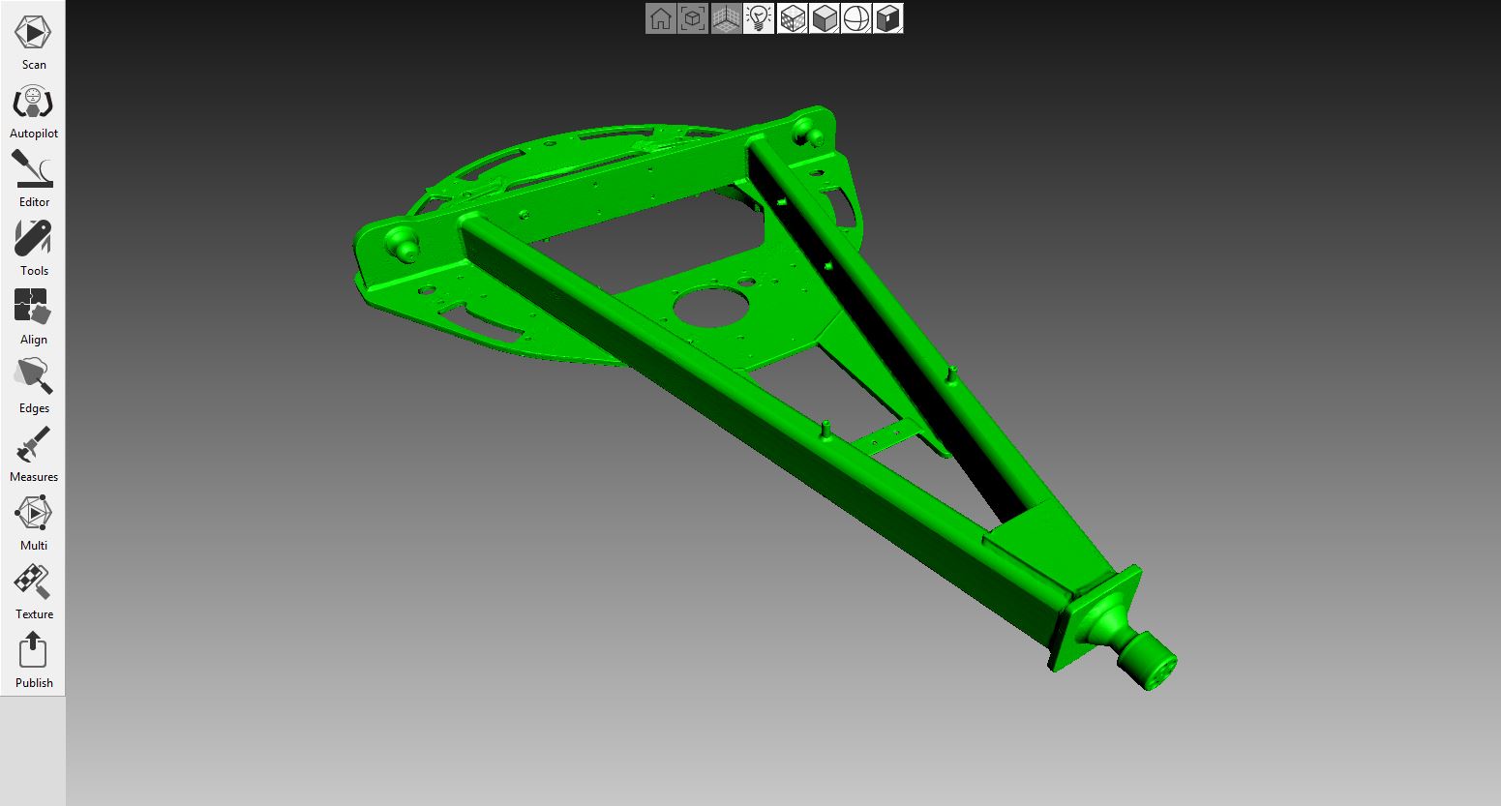Toggle the light bulb lighting option

[759, 18]
